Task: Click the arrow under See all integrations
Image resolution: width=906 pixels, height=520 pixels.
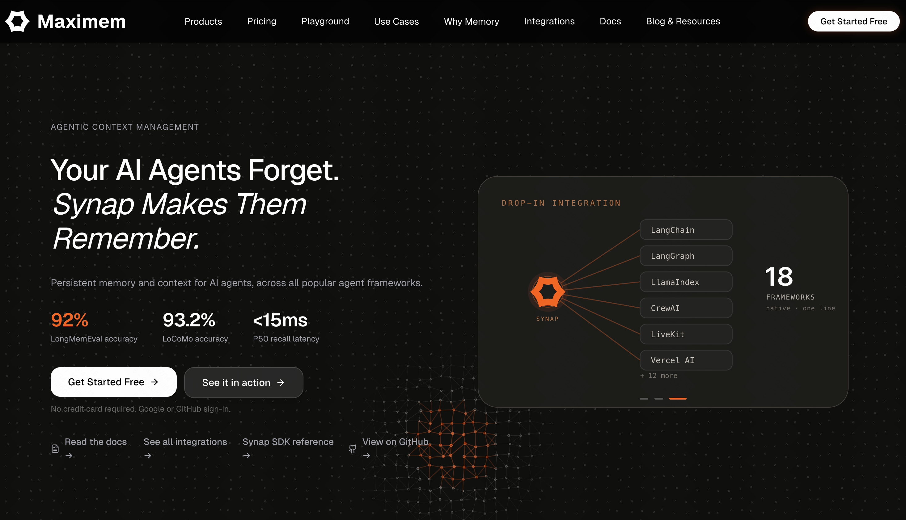Action: point(148,455)
